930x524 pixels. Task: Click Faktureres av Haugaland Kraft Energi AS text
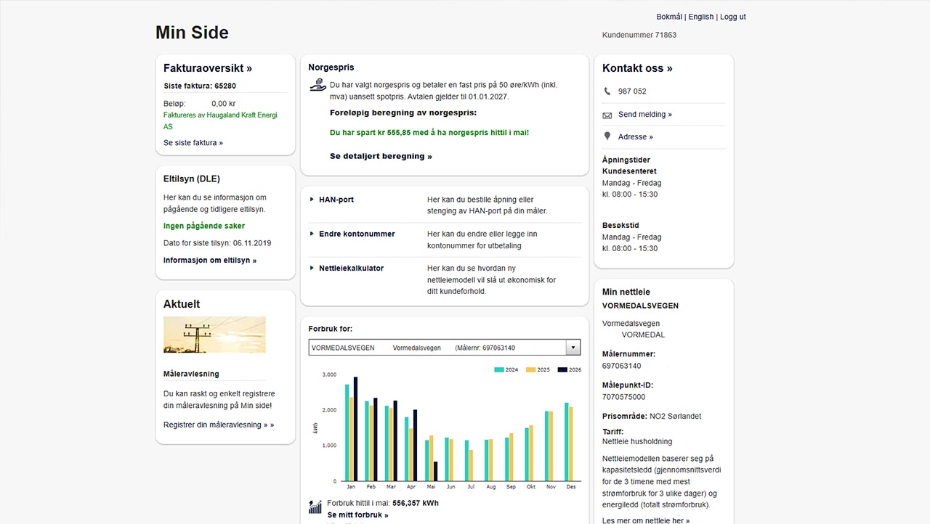(x=220, y=120)
